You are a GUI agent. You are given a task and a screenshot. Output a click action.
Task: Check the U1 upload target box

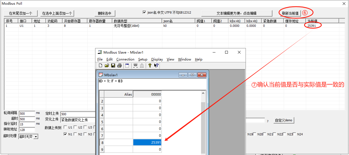65,127
